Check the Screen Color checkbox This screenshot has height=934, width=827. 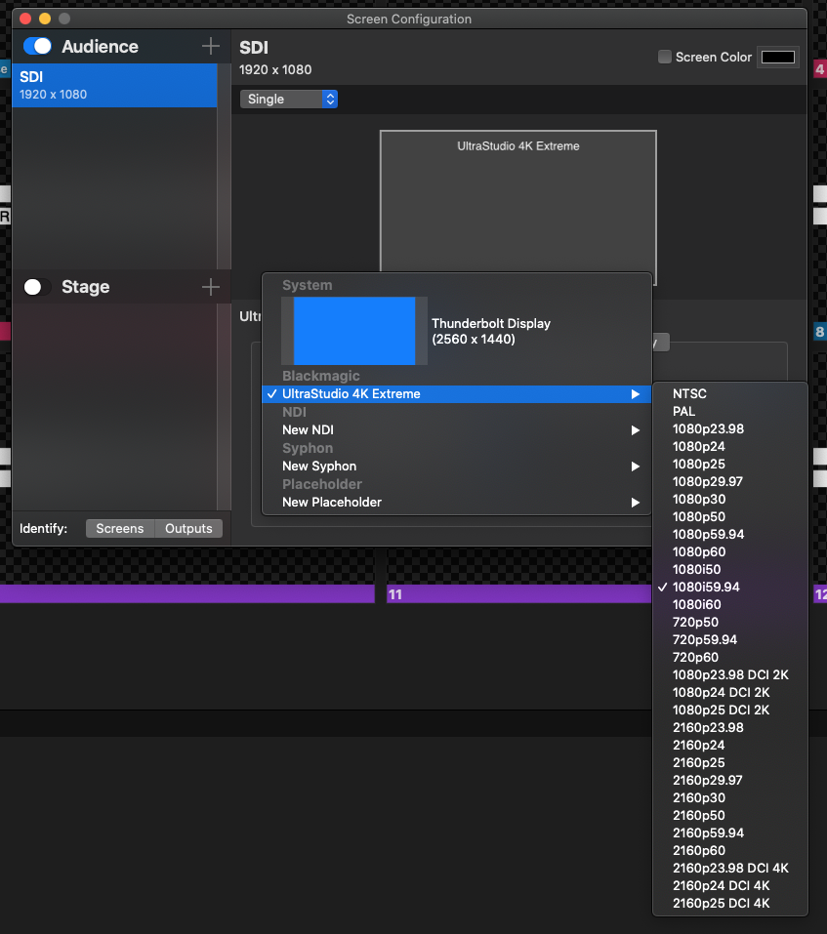[665, 57]
